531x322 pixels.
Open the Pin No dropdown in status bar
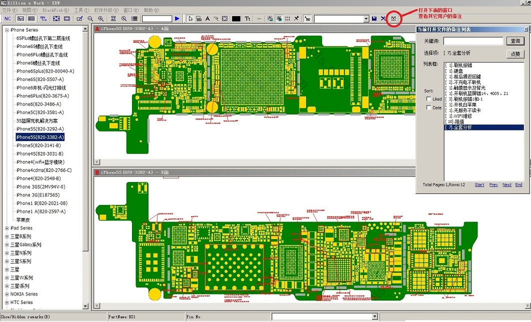click(374, 316)
